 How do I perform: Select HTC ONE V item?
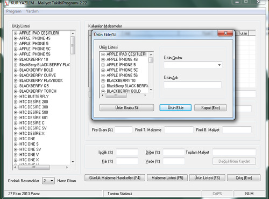pos(29,155)
